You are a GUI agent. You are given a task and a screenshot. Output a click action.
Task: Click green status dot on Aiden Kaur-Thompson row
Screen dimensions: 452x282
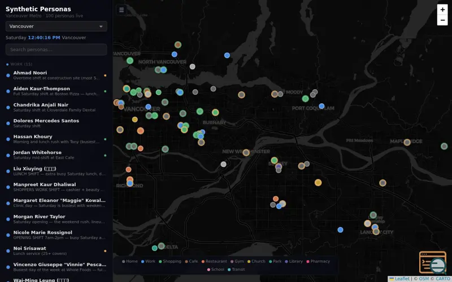click(105, 91)
